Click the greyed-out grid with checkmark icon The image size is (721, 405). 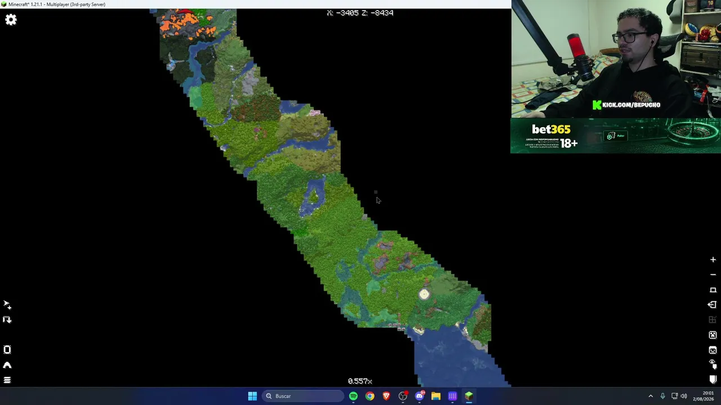click(x=713, y=319)
